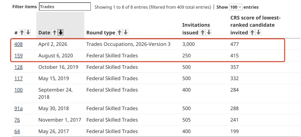The image size is (301, 137).
Task: Open the Show entries dropdown
Action: [x=236, y=7]
